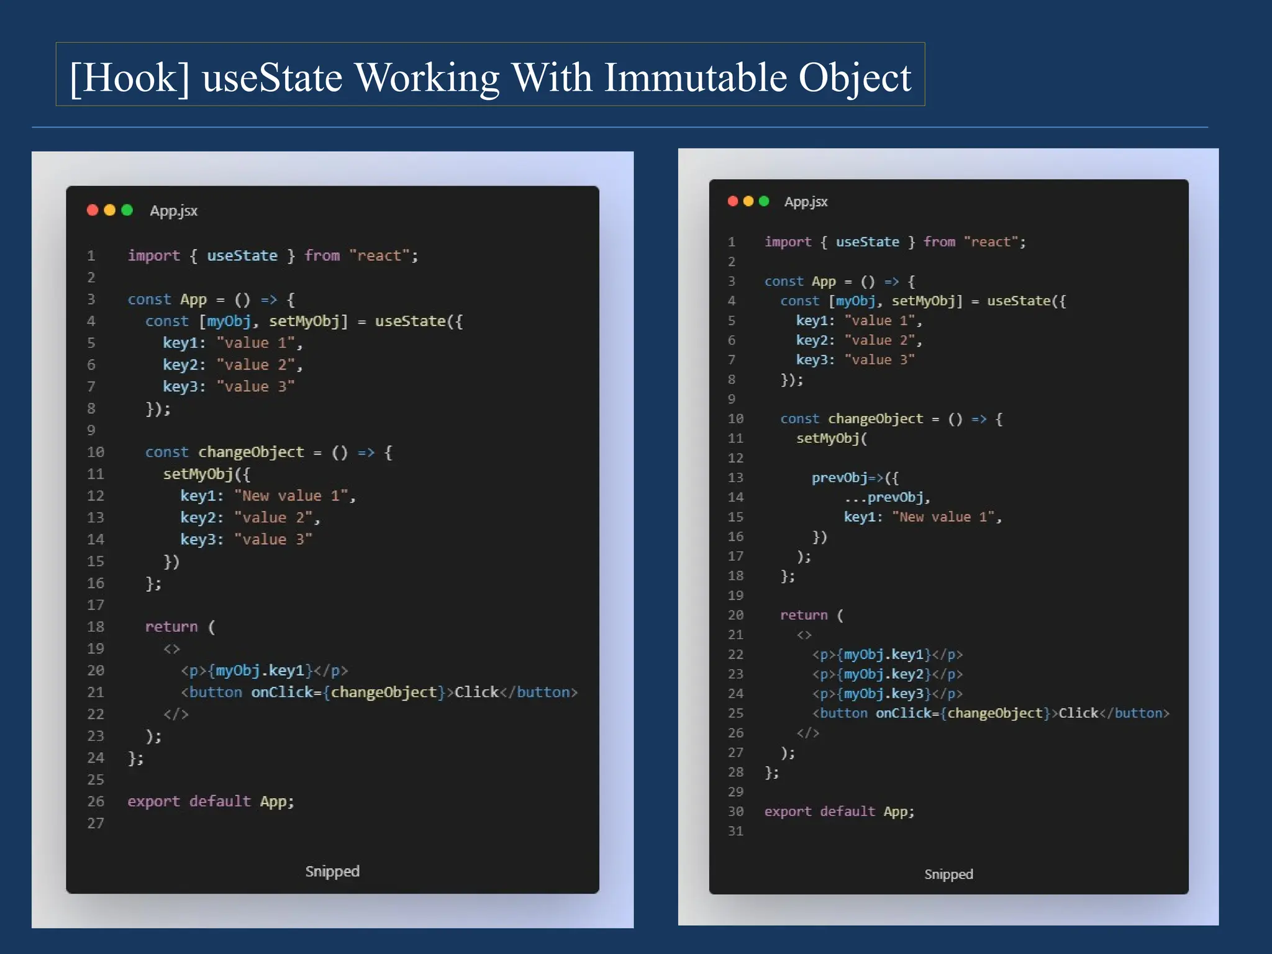The width and height of the screenshot is (1272, 954).
Task: Click the button onClick line in left code
Action: pos(379,692)
